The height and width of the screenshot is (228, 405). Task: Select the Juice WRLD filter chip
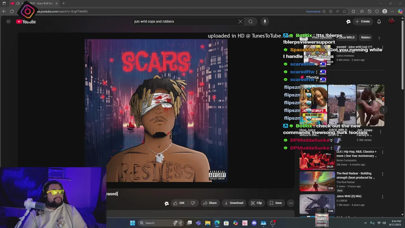point(346,37)
